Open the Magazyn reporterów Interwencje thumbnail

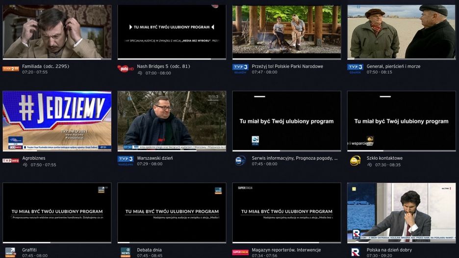point(286,212)
